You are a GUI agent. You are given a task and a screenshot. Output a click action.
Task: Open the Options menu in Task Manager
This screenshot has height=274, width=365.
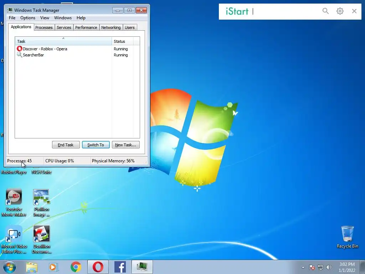pos(28,18)
